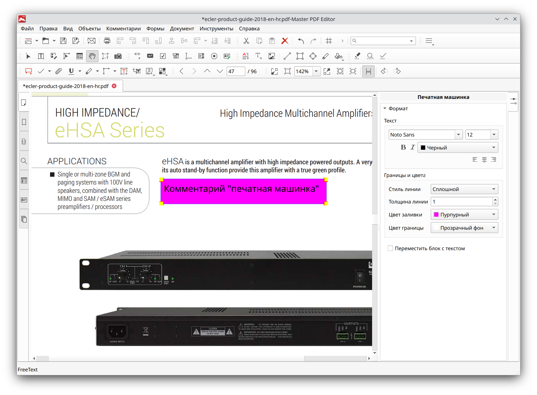Center align the comment text
This screenshot has width=537, height=395.
(484, 160)
